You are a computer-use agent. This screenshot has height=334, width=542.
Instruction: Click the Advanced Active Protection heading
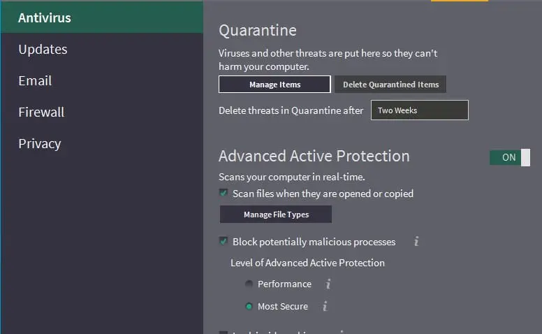point(314,156)
